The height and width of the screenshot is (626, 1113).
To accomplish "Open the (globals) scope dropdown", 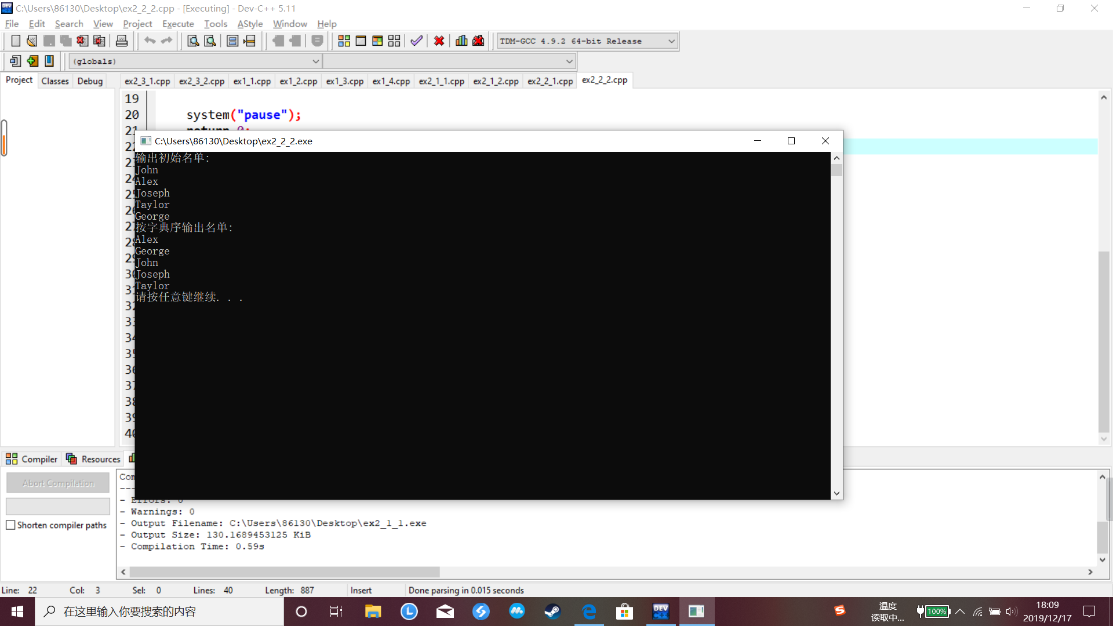I will pyautogui.click(x=315, y=61).
